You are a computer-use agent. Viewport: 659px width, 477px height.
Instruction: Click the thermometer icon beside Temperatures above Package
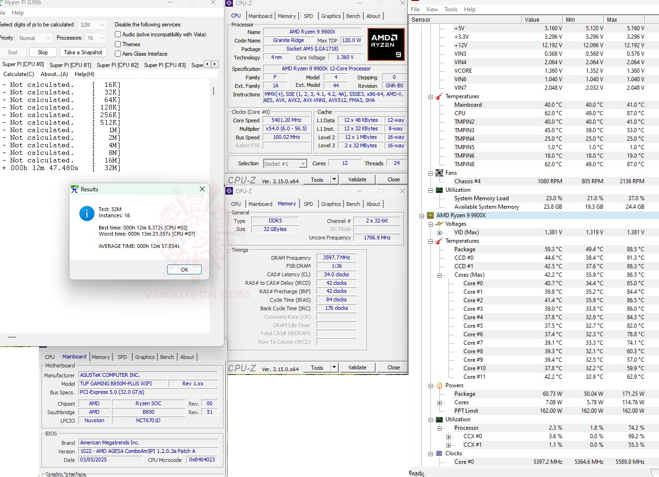point(439,241)
